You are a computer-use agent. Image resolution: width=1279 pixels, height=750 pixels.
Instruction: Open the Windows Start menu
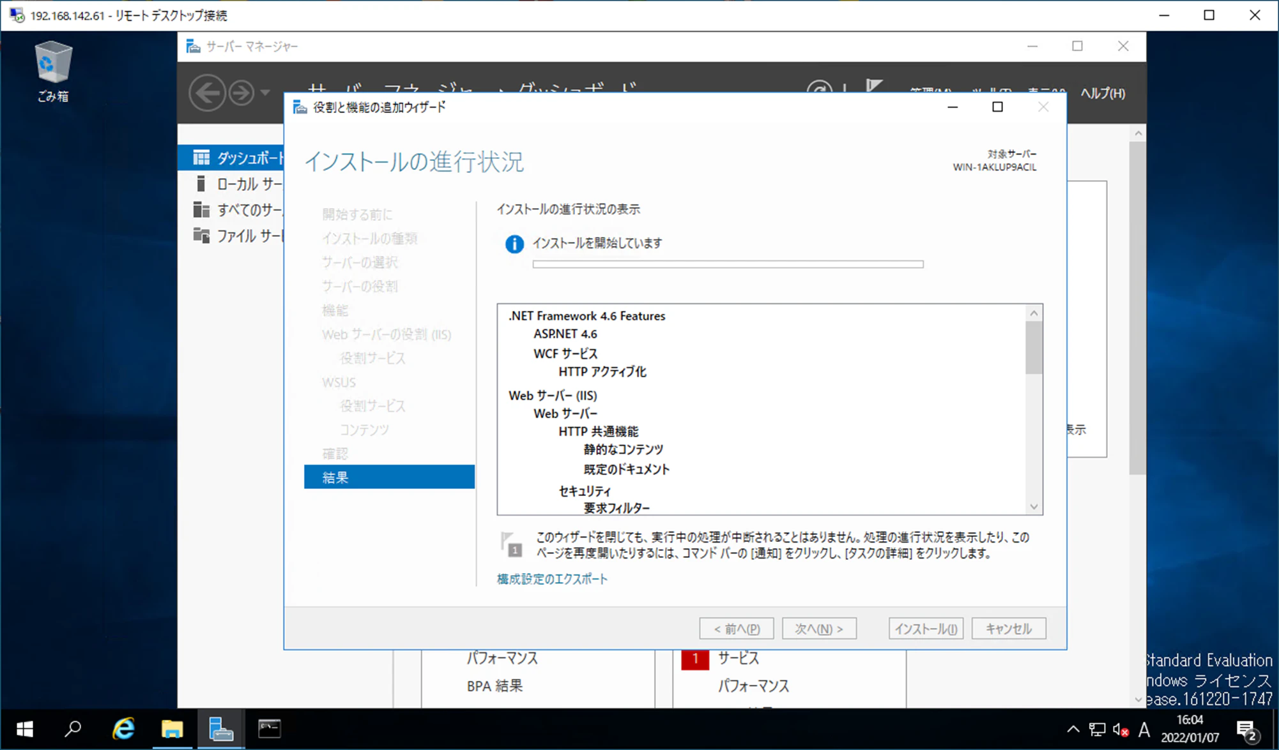24,729
